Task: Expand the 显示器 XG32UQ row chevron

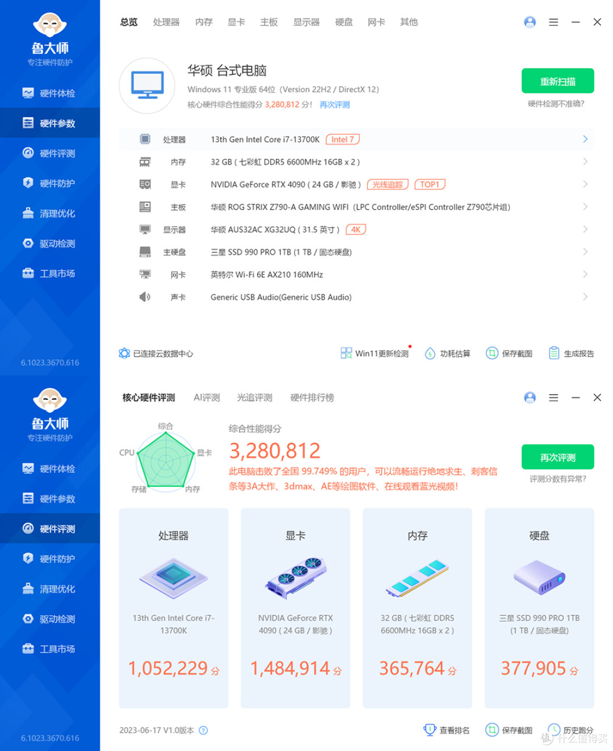Action: 585,230
